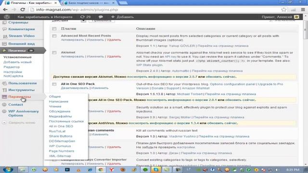Click the WP Anniversary Options sidebar icon

tap(4, 111)
